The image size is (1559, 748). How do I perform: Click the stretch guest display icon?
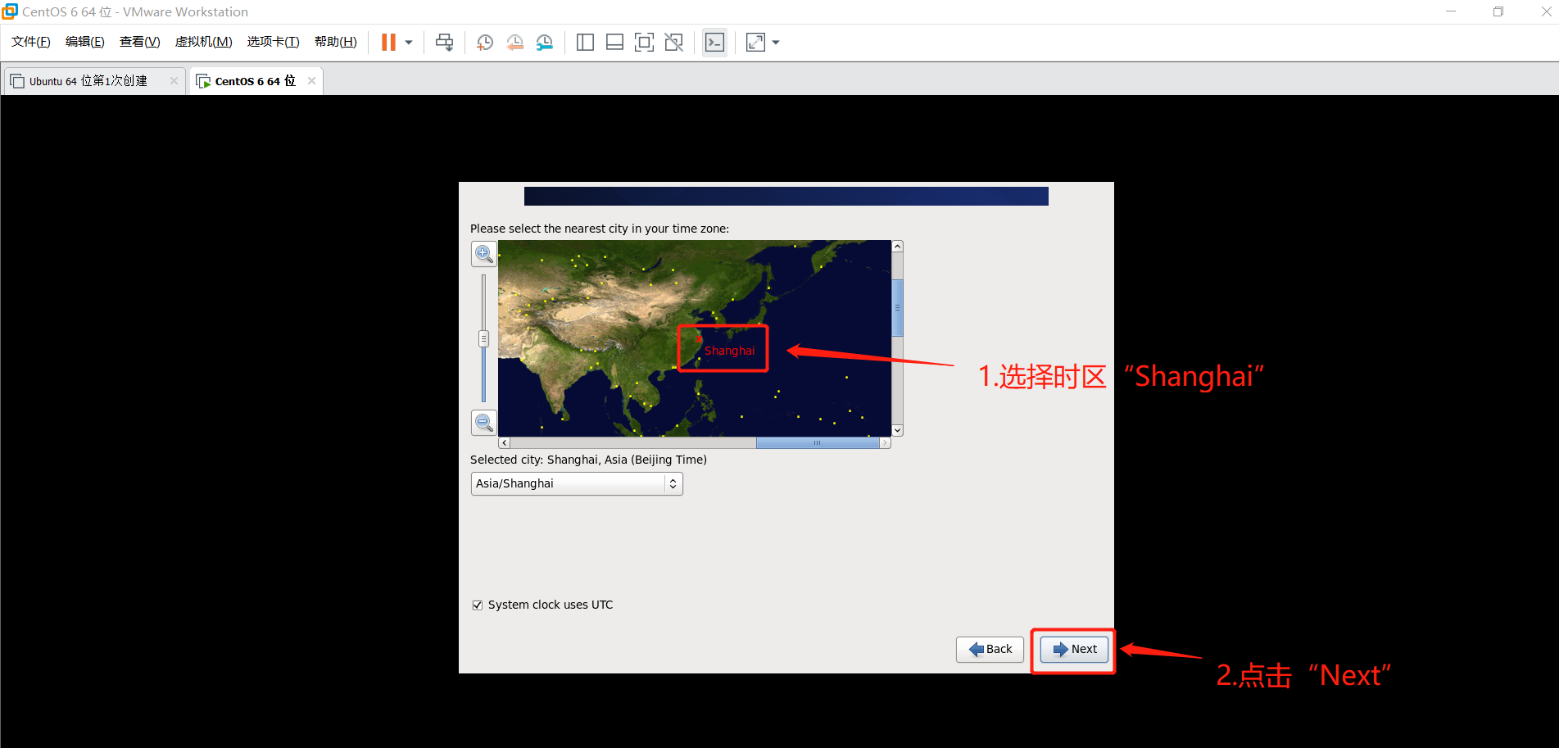[x=755, y=43]
